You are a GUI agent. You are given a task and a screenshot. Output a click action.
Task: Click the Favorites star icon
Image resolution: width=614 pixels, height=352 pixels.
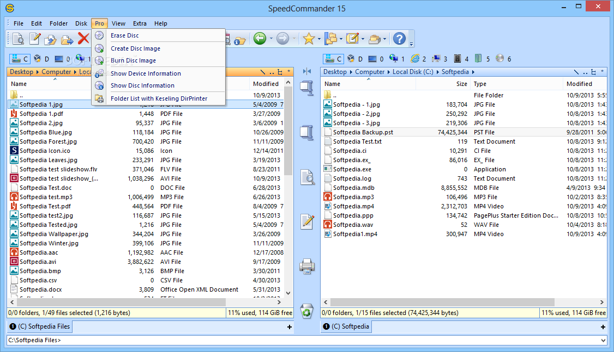(309, 38)
